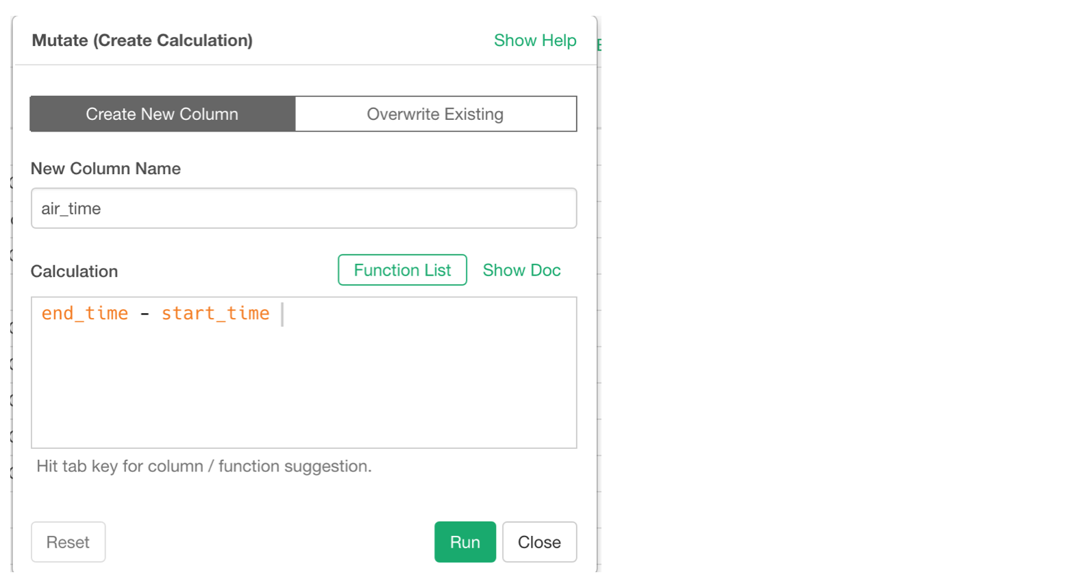Select the Create New Column tab
Viewport: 1081px width, 577px height.
pos(162,114)
